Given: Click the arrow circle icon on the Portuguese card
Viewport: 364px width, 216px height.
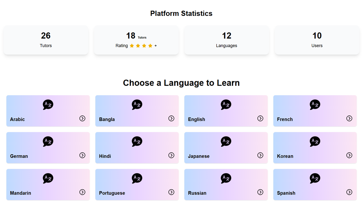Looking at the screenshot, I should click(x=171, y=192).
